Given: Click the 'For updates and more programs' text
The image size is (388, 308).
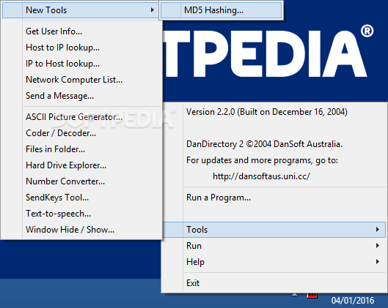Looking at the screenshot, I should coord(262,160).
